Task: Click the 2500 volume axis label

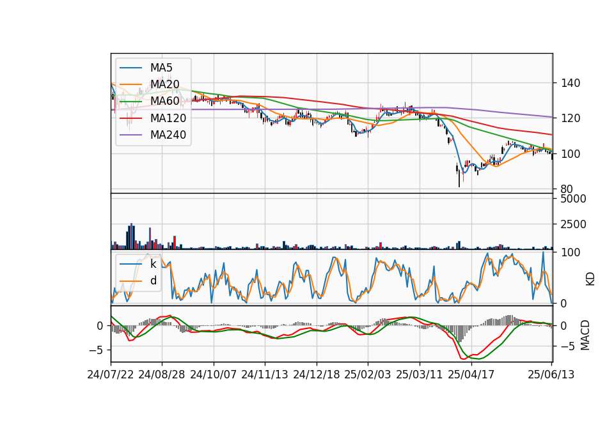Action: click(573, 224)
